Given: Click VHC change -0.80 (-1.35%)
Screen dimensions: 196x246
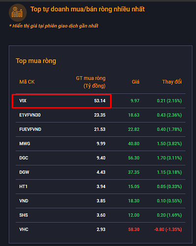Looking at the screenshot, I should click(x=168, y=229).
